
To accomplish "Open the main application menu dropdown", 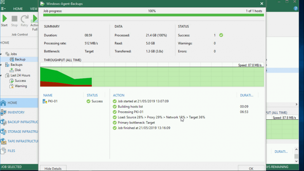I will coord(3,8).
